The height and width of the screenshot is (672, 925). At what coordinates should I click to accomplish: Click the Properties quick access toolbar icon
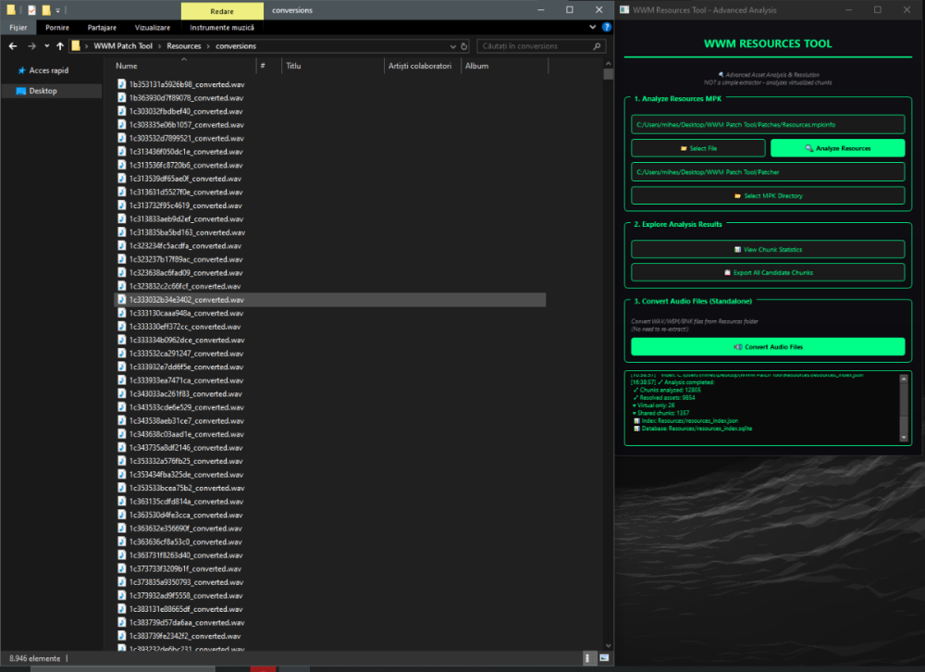pyautogui.click(x=31, y=9)
